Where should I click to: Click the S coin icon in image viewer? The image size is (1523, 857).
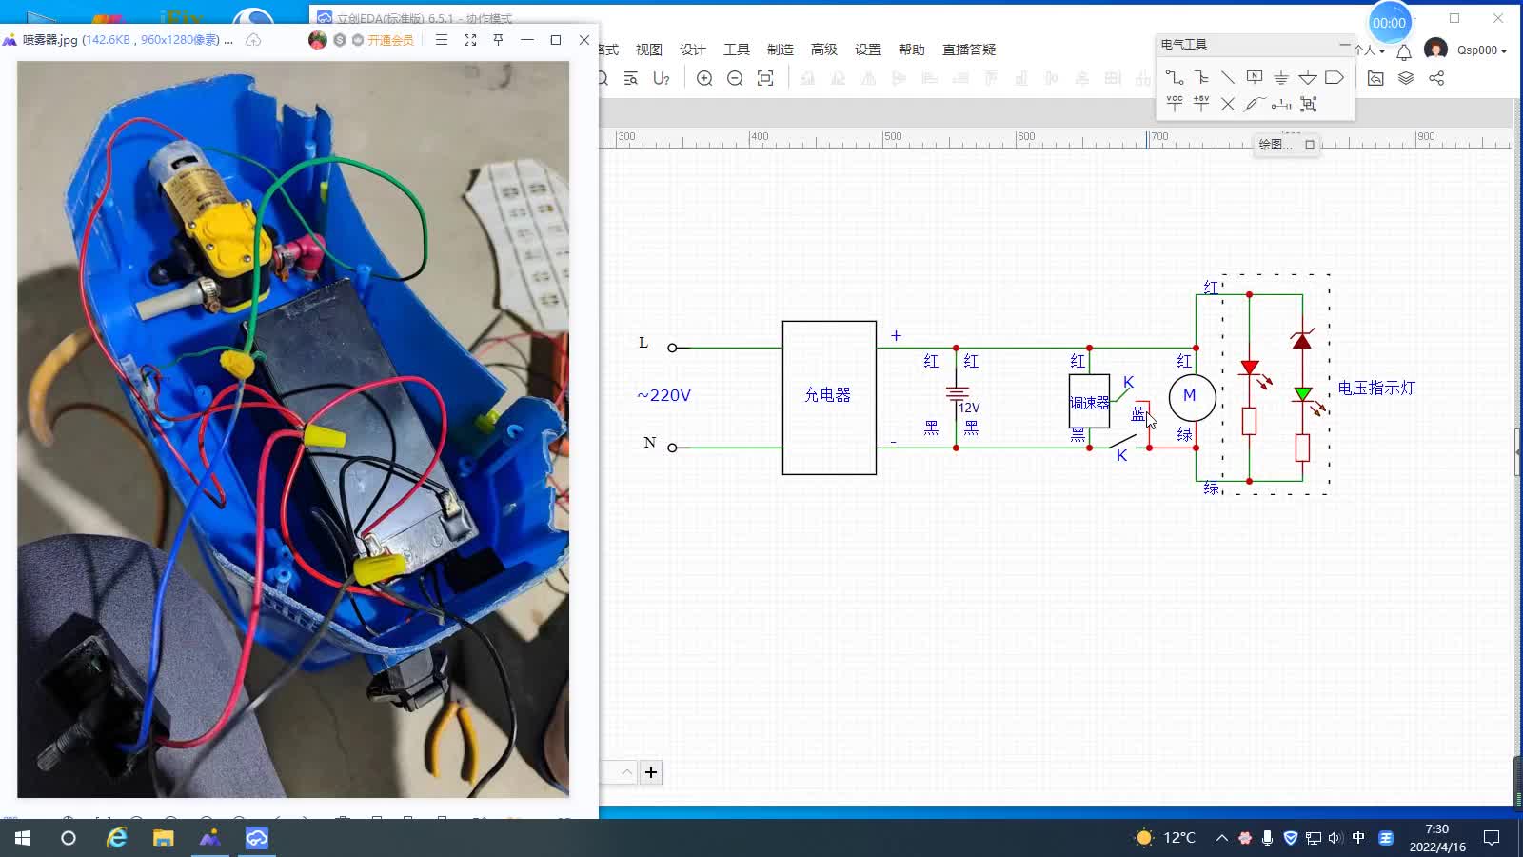(x=340, y=40)
